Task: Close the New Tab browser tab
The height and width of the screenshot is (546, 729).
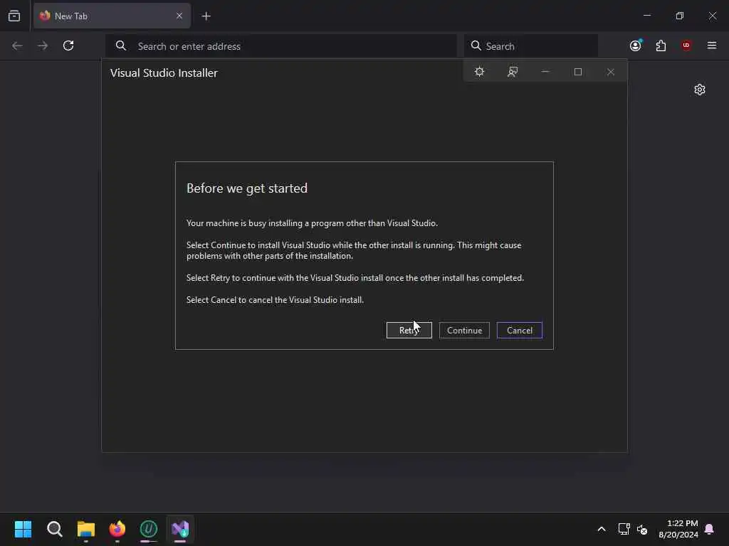Action: (179, 16)
